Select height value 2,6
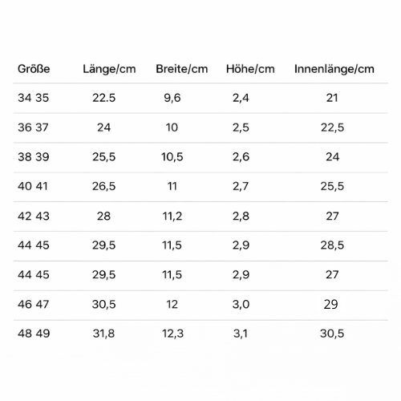Image resolution: width=401 pixels, height=401 pixels. click(241, 157)
